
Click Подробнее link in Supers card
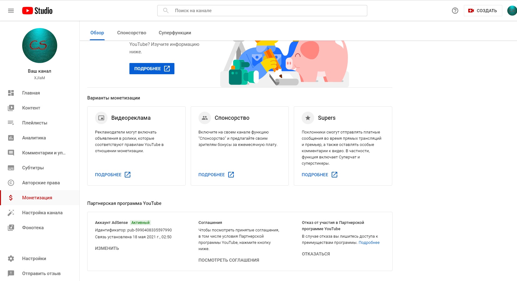315,175
